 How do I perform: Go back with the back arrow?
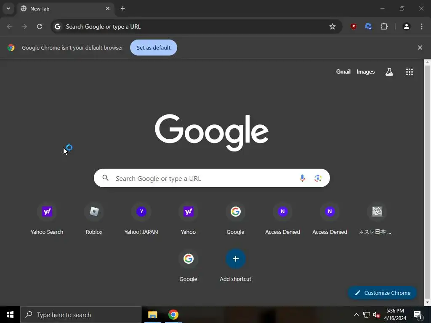point(9,26)
